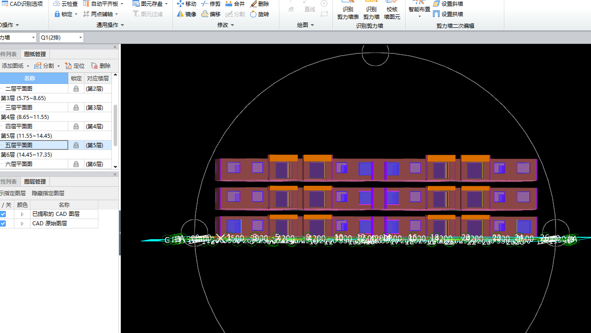Open CAD识别选项 settings
The image size is (591, 333).
[x=22, y=4]
